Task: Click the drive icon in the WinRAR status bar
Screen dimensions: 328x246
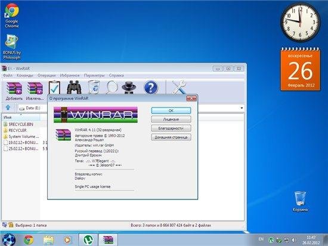Action: (x=4, y=225)
